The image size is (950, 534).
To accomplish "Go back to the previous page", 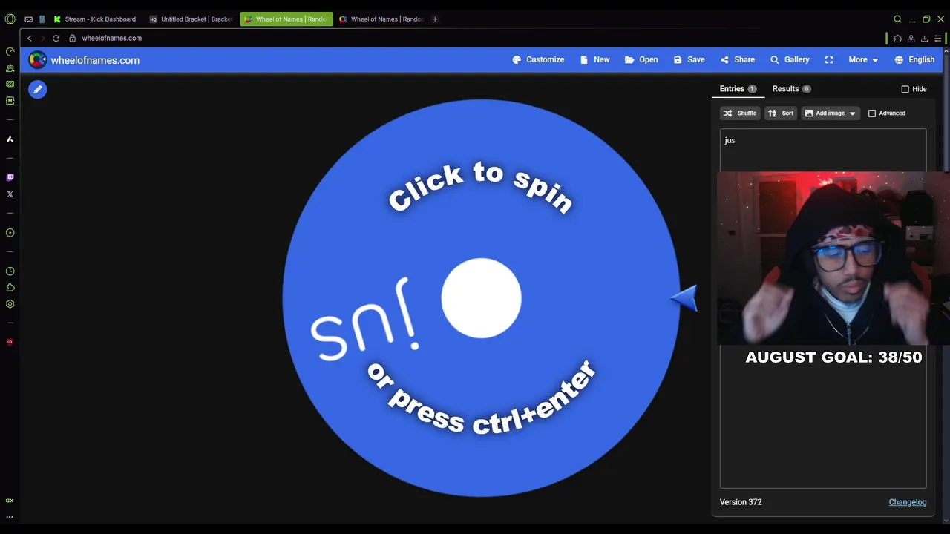I will point(30,39).
